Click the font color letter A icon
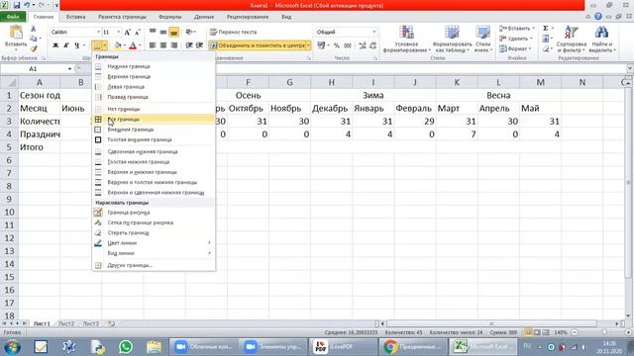 pyautogui.click(x=132, y=45)
